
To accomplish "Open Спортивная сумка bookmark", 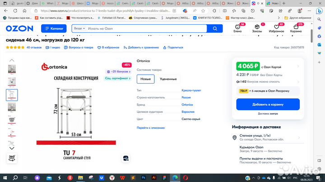I will [143, 18].
